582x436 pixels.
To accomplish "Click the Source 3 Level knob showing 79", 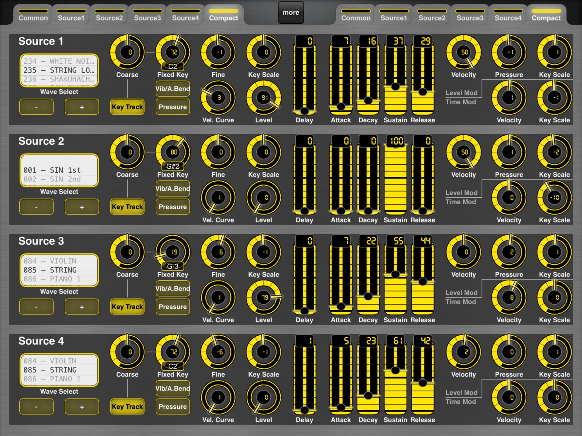I will pos(264,297).
